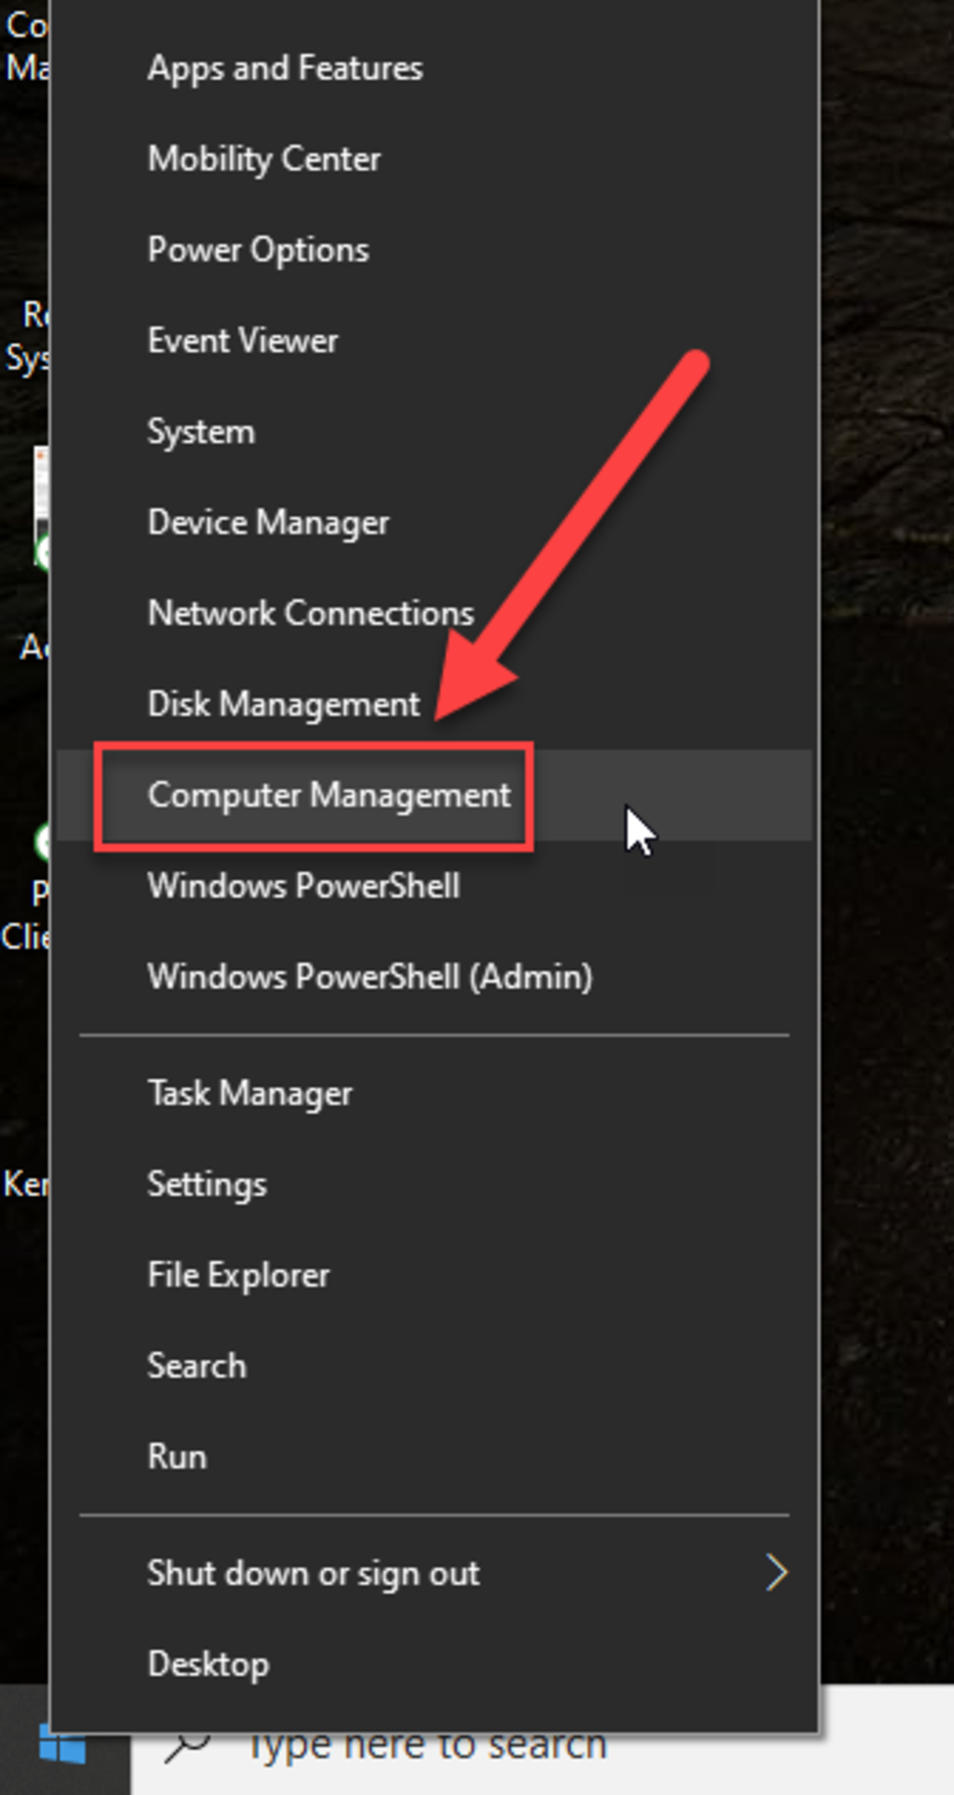Screen dimensions: 954x1795
Task: Open Network Connections
Action: point(309,612)
